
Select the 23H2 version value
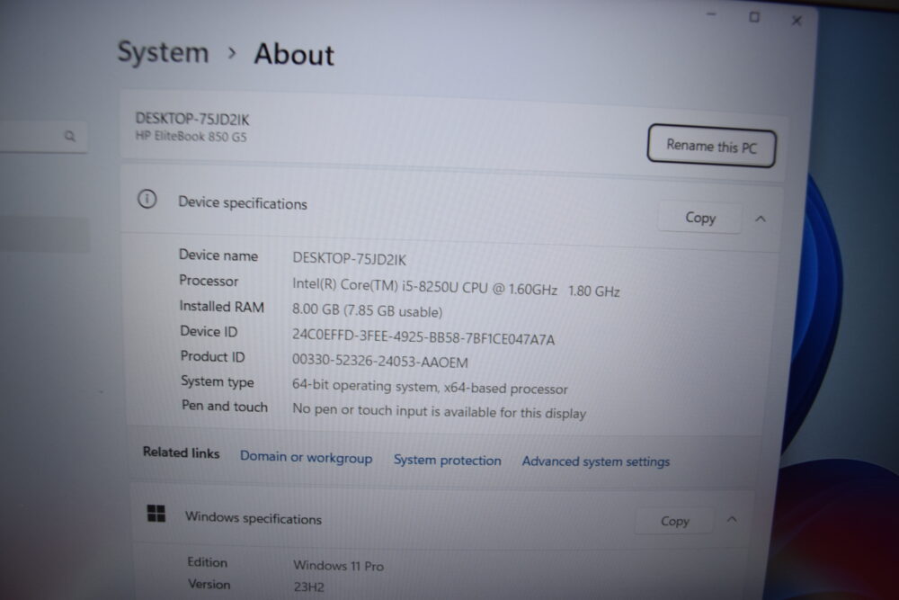click(308, 587)
